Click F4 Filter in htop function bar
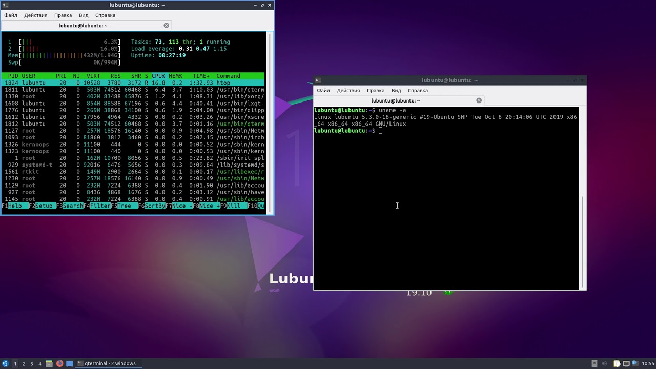Screen dimensions: 656x369 97,206
